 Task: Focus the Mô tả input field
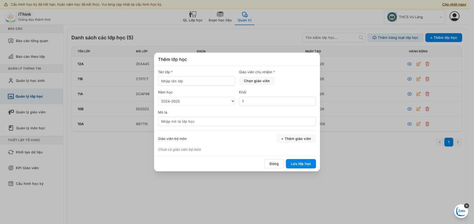coord(237,121)
